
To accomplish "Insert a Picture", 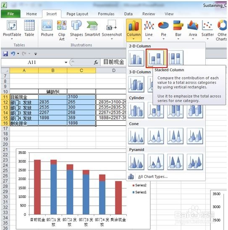I will 47,28.
